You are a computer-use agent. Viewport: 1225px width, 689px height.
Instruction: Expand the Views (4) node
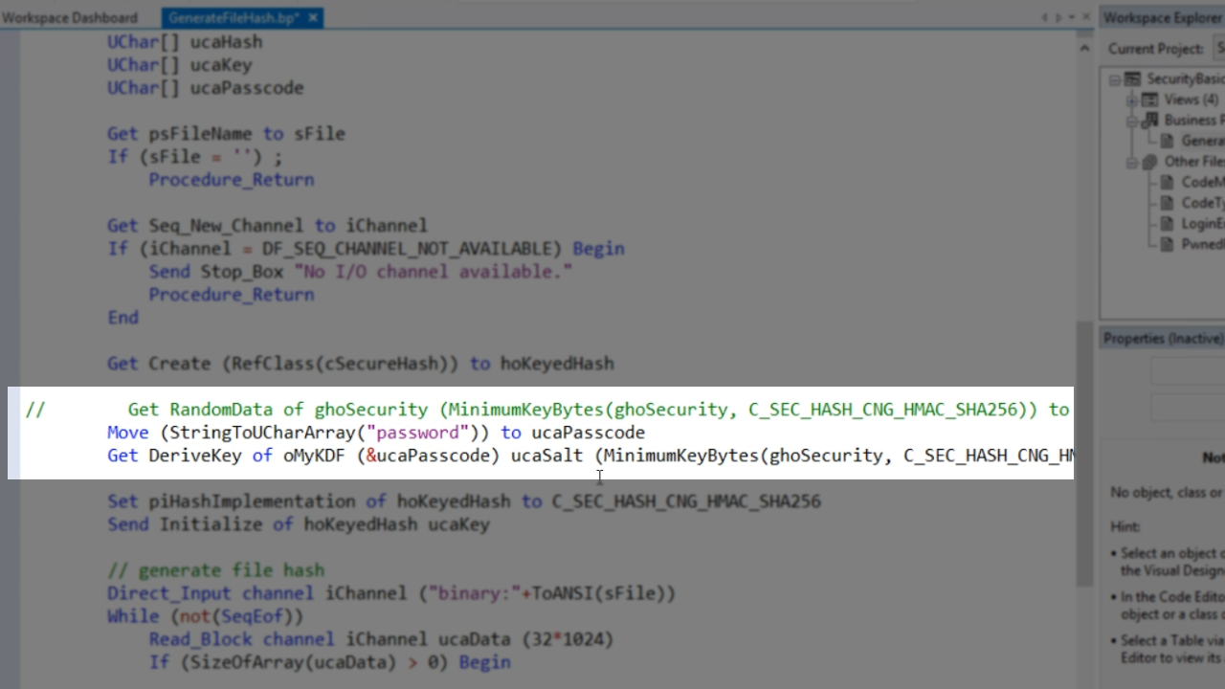(x=1131, y=100)
